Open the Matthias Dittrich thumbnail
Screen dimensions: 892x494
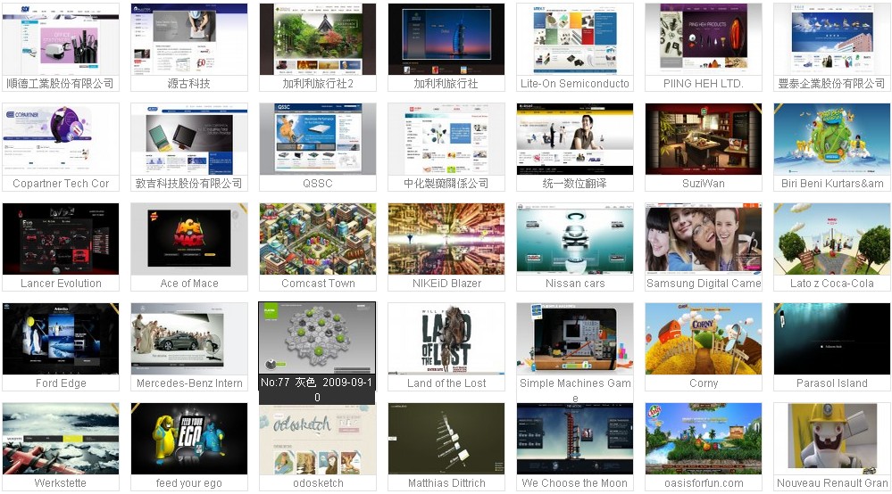446,439
